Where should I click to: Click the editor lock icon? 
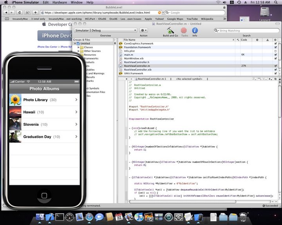[x=280, y=79]
